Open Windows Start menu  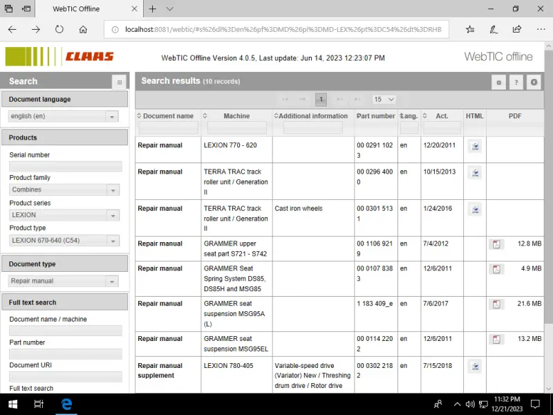(x=12, y=404)
